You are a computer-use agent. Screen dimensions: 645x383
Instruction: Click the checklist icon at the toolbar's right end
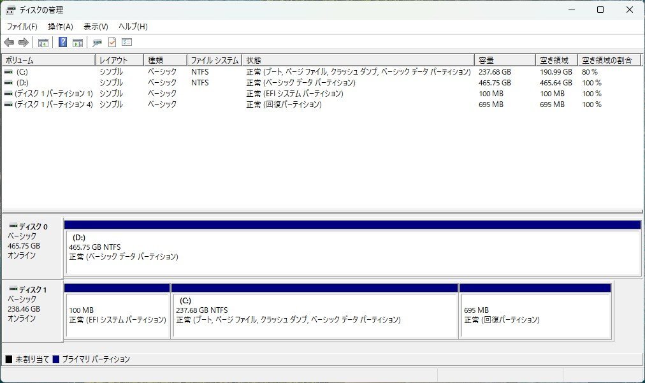tap(126, 42)
